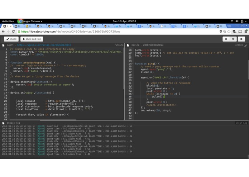The height and width of the screenshot is (177, 249).
Task: Click the pulse(); line in device code
Action: point(158,97)
